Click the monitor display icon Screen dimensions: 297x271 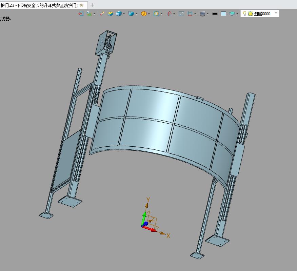[202, 14]
